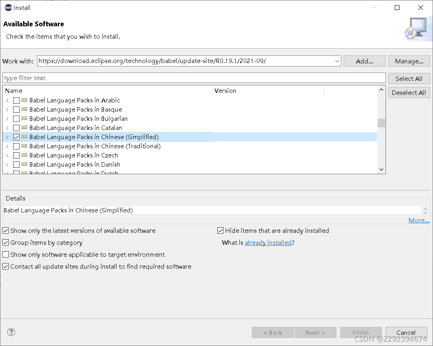The image size is (433, 346).
Task: Enable Show only software applicable to target environment
Action: [6, 254]
